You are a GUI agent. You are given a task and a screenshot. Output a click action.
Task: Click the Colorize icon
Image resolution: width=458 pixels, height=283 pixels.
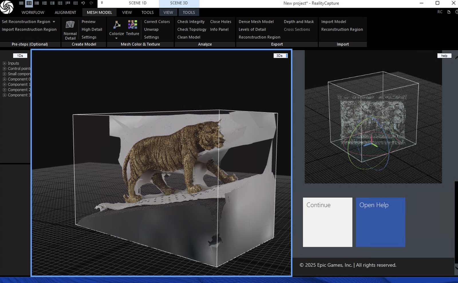click(117, 25)
